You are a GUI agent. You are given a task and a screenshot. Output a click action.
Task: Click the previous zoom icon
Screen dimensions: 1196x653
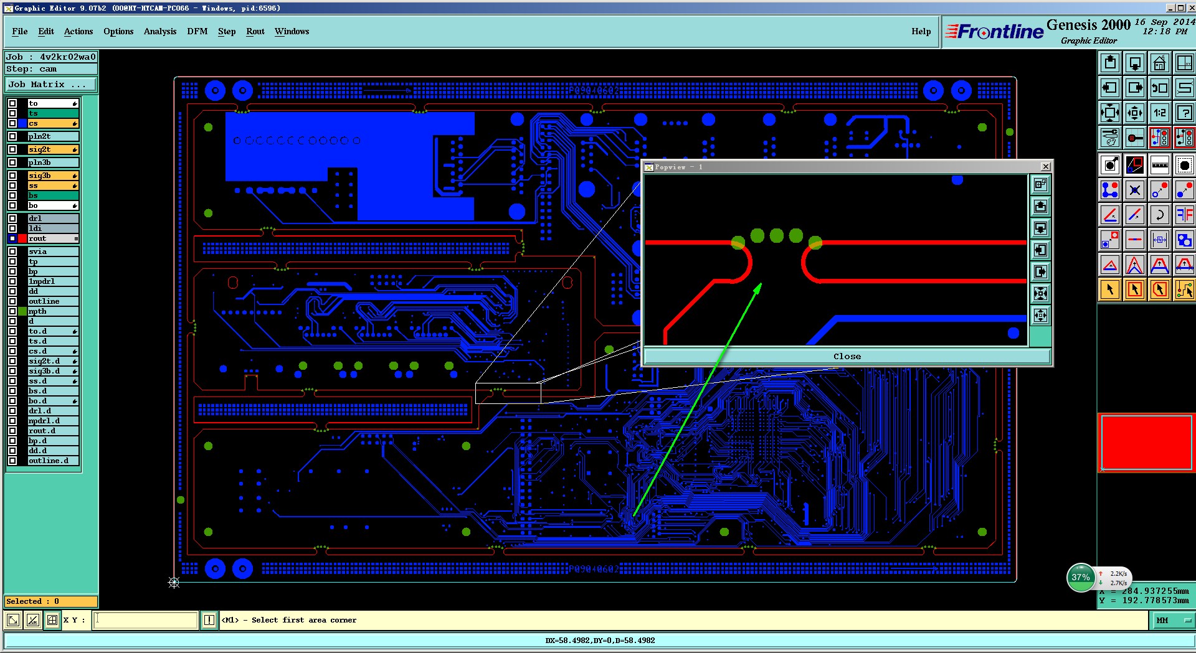pyautogui.click(x=1159, y=88)
